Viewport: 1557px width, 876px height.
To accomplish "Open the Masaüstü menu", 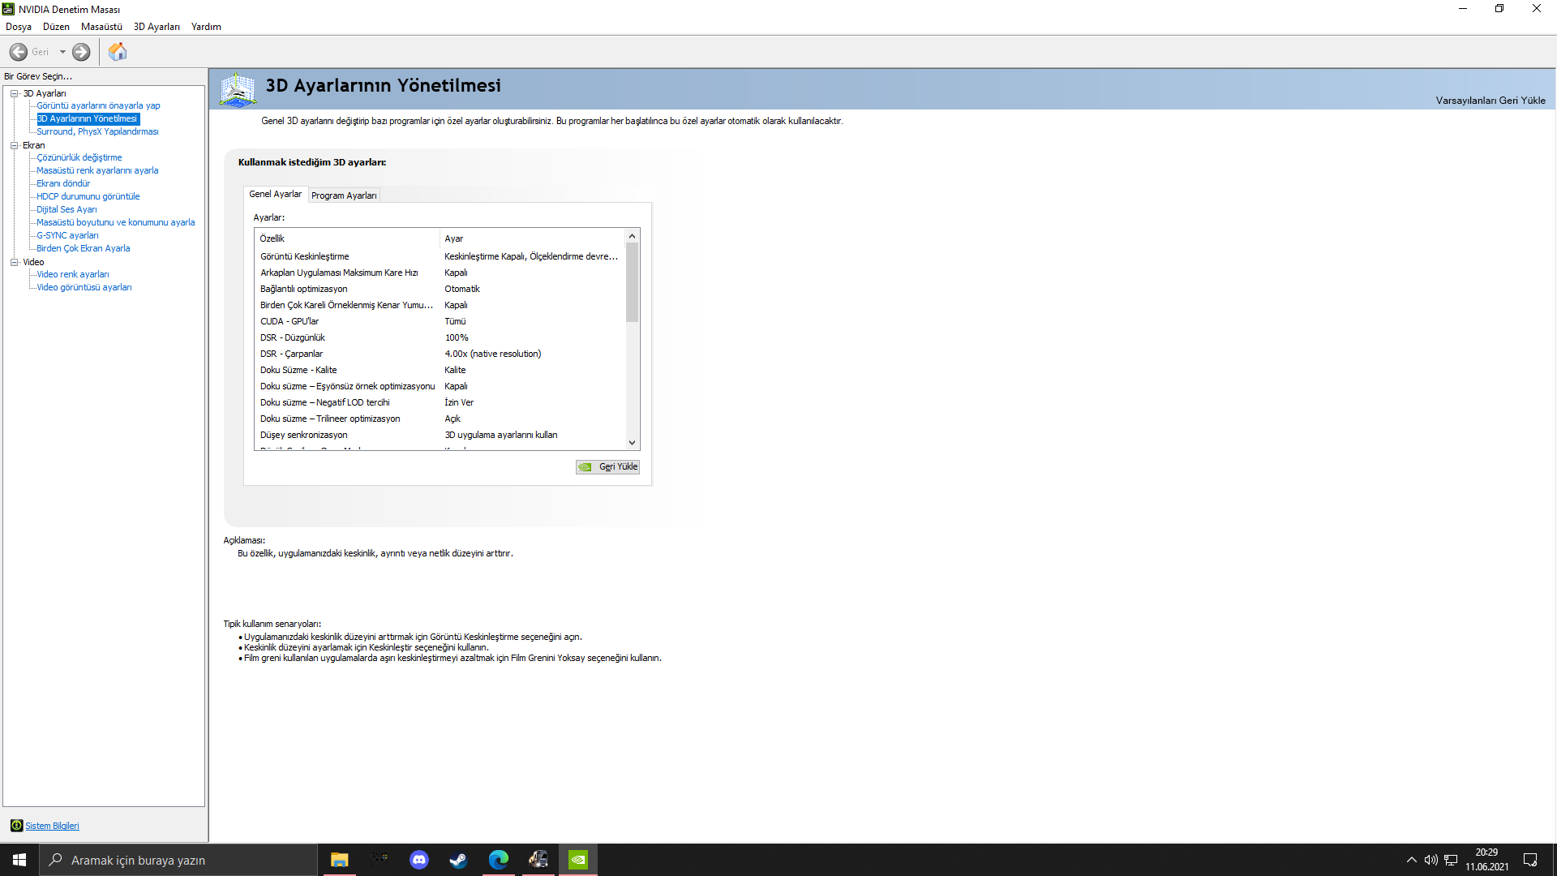I will pyautogui.click(x=101, y=27).
